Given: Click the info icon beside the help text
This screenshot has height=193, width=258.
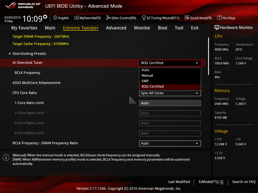Looking at the screenshot, I should [6, 158].
